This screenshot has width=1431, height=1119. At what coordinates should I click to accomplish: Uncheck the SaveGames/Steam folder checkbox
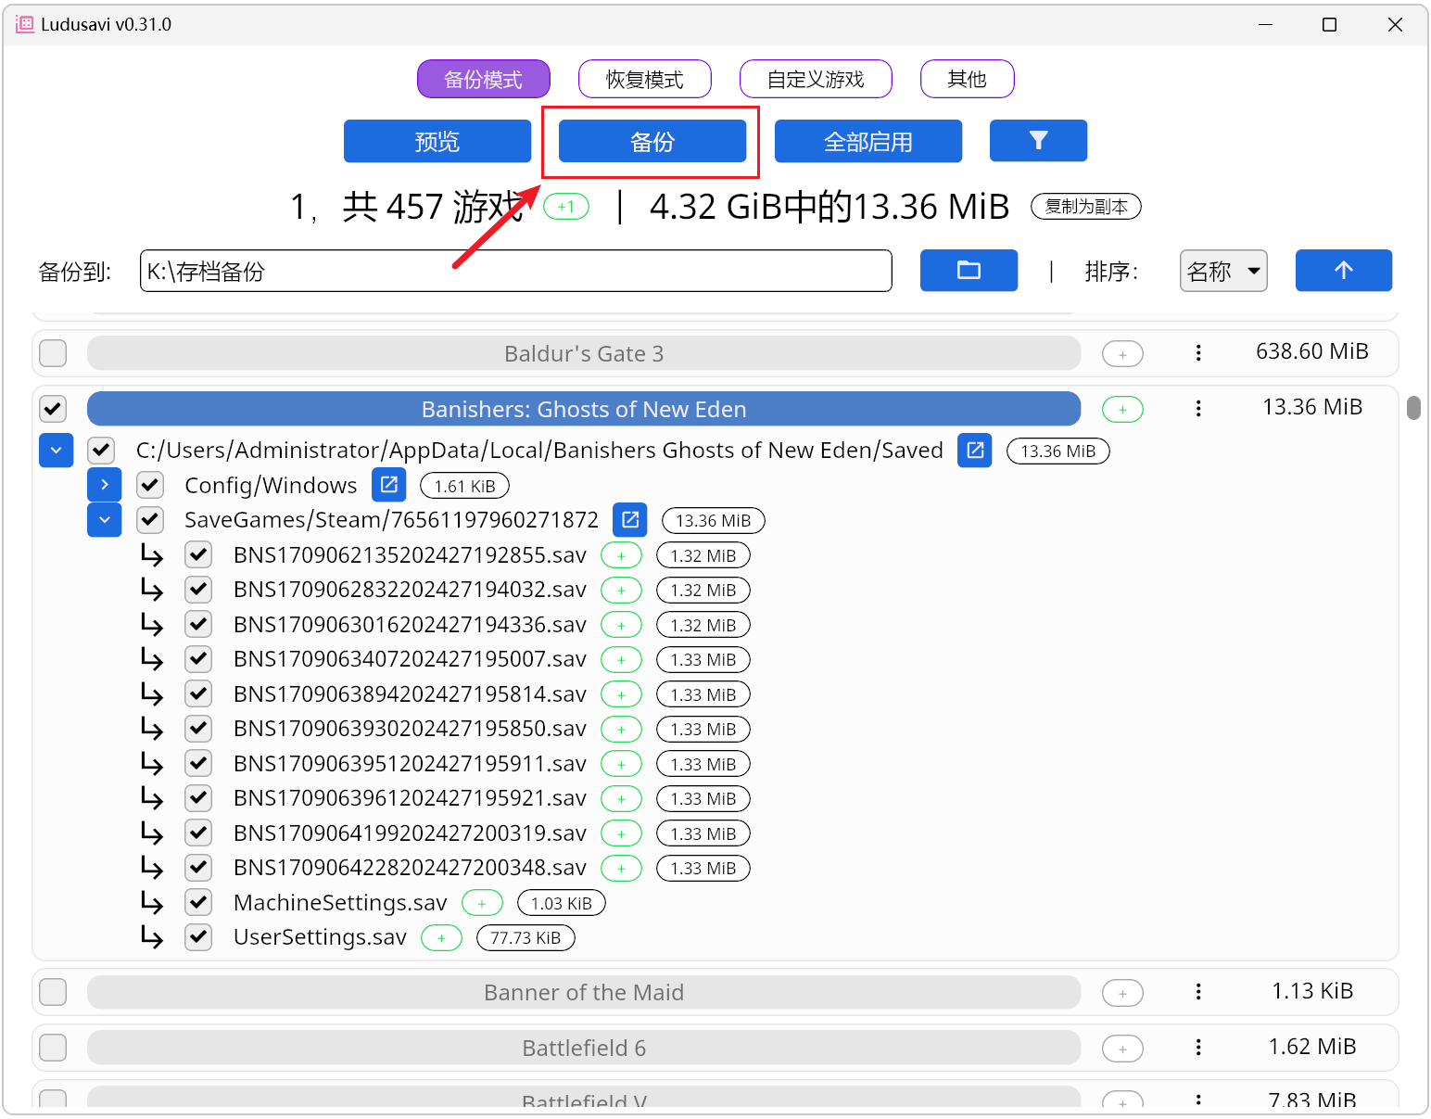pos(150,520)
